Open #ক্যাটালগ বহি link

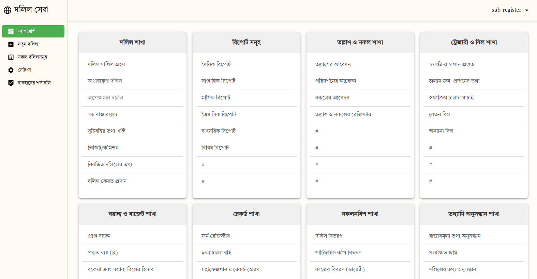coord(217,253)
